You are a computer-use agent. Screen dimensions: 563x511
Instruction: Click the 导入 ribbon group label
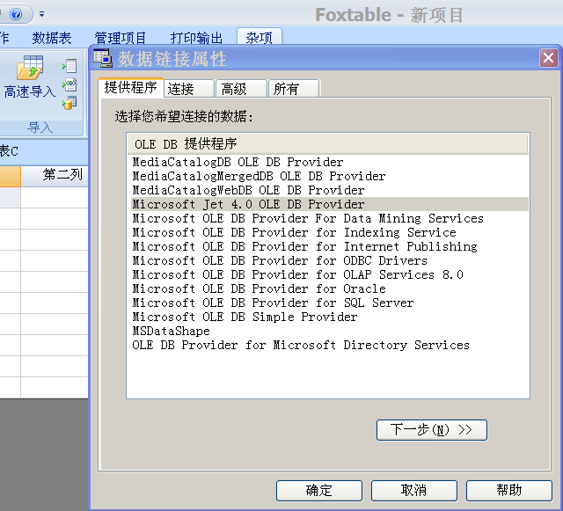40,128
